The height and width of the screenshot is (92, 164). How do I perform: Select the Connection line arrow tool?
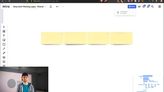point(4,49)
